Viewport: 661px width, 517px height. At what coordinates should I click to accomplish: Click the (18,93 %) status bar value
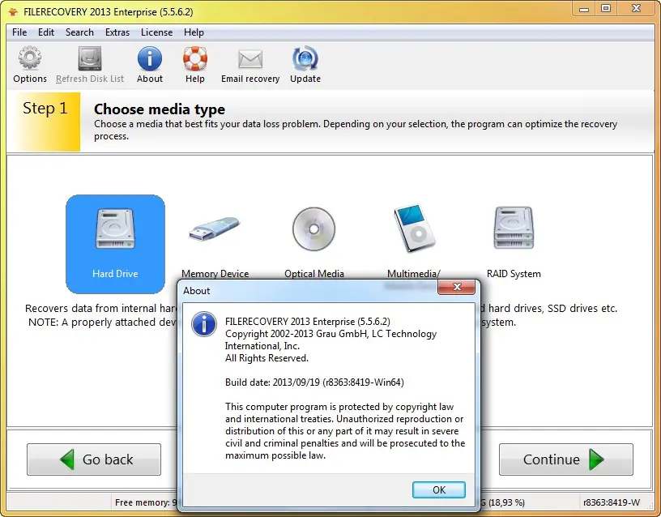[506, 502]
